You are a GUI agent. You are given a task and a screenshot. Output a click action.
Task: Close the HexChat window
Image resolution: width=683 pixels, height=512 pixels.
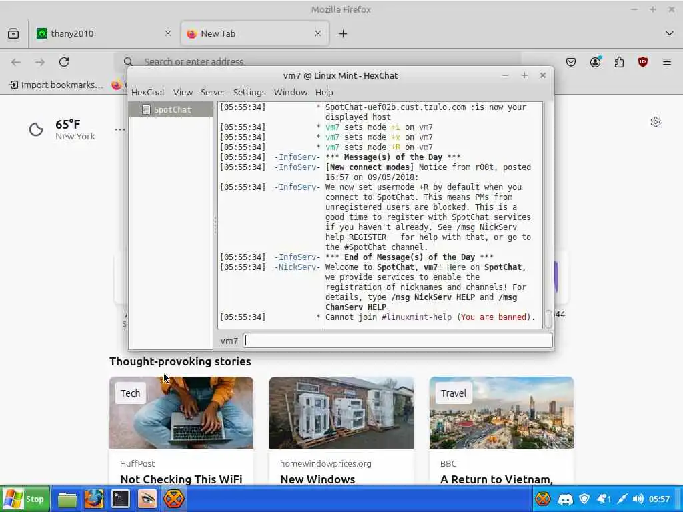coord(543,75)
